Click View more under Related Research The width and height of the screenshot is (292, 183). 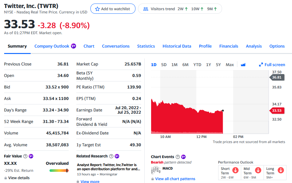pos(90,181)
